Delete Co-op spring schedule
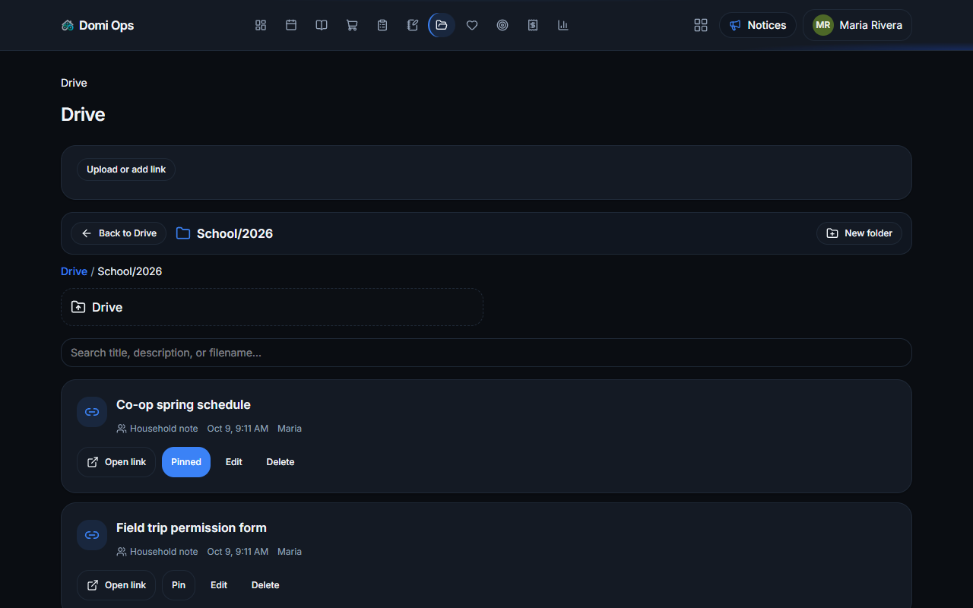This screenshot has height=608, width=973. click(x=280, y=462)
